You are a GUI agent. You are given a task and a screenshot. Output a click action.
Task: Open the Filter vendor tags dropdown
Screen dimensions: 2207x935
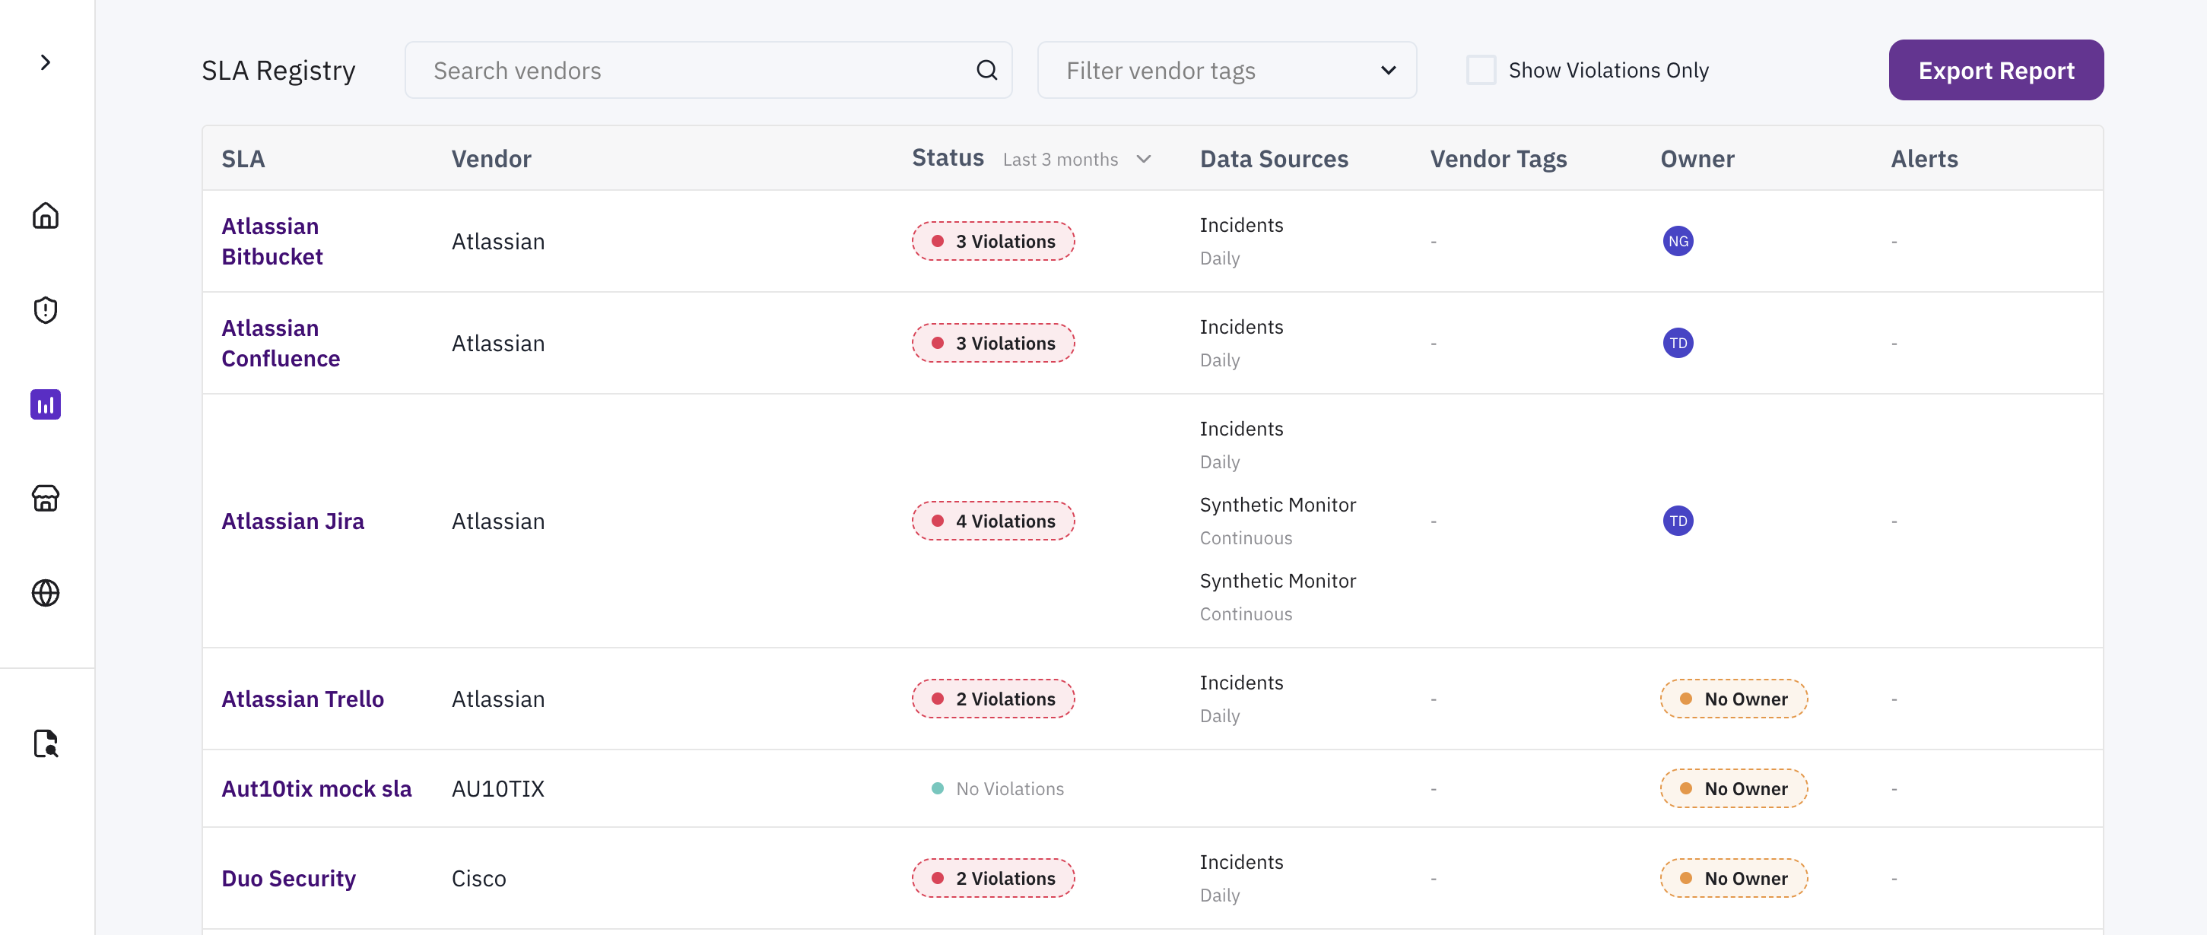[1226, 70]
